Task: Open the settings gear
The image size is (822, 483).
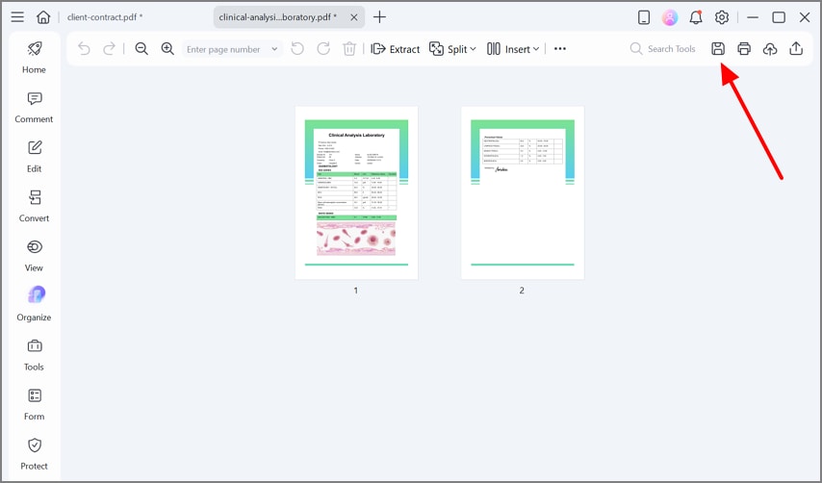Action: click(x=722, y=17)
